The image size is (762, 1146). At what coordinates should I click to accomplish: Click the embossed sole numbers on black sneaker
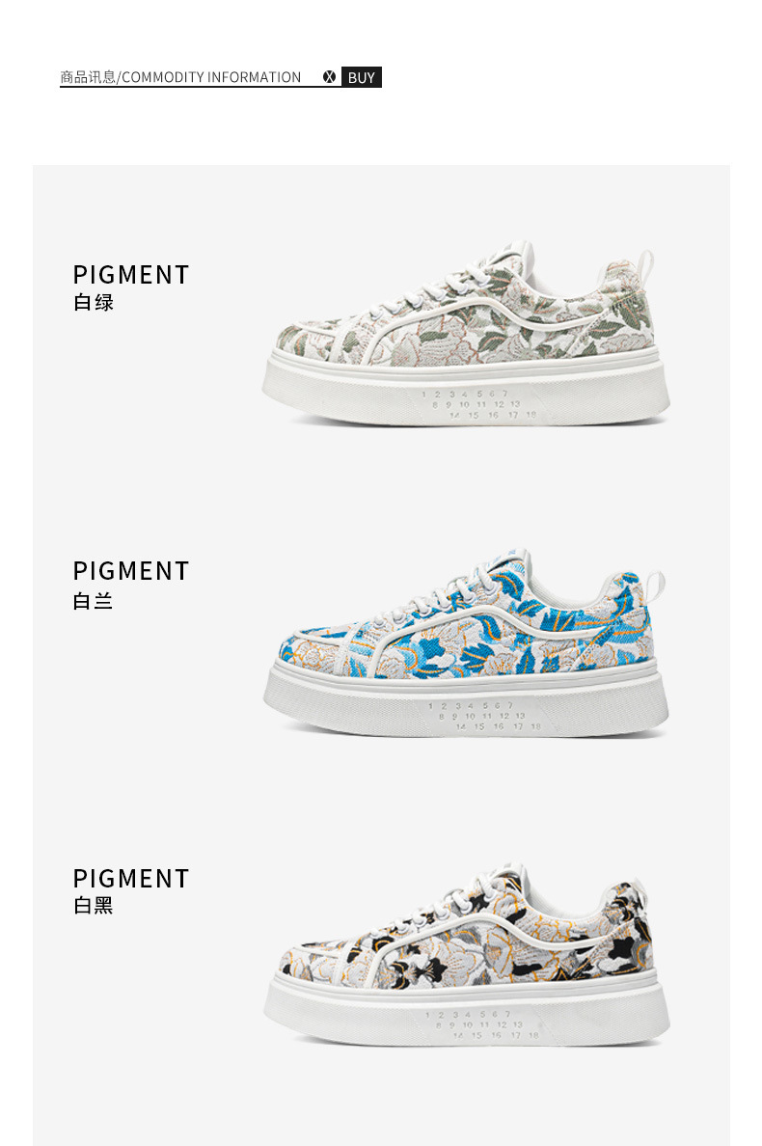tap(483, 1024)
